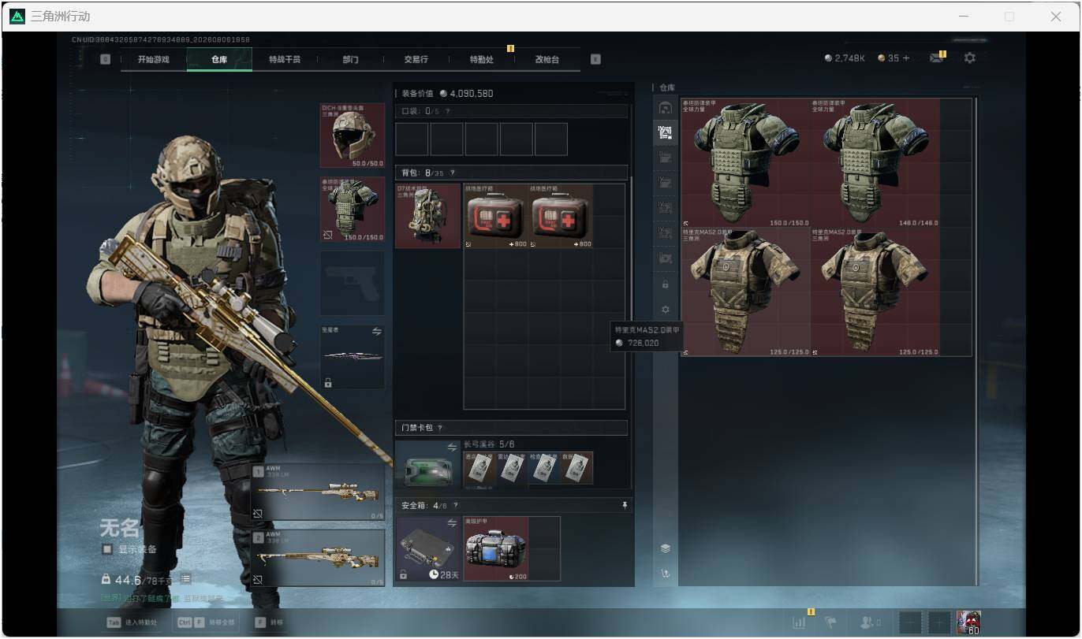Switch to the 特勤处 tab

pos(481,59)
